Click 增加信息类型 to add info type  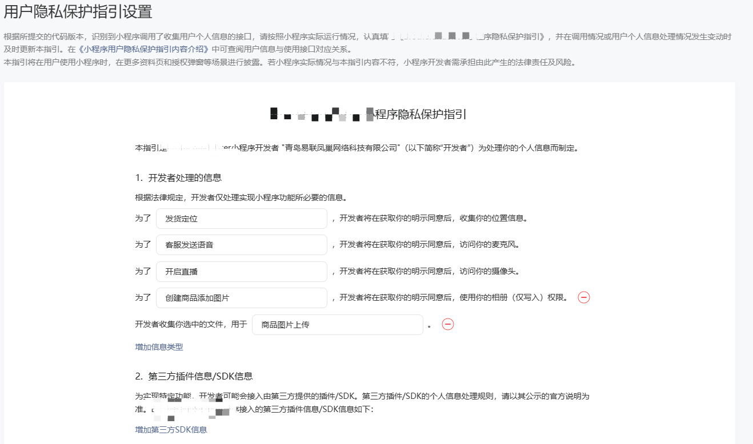[159, 347]
